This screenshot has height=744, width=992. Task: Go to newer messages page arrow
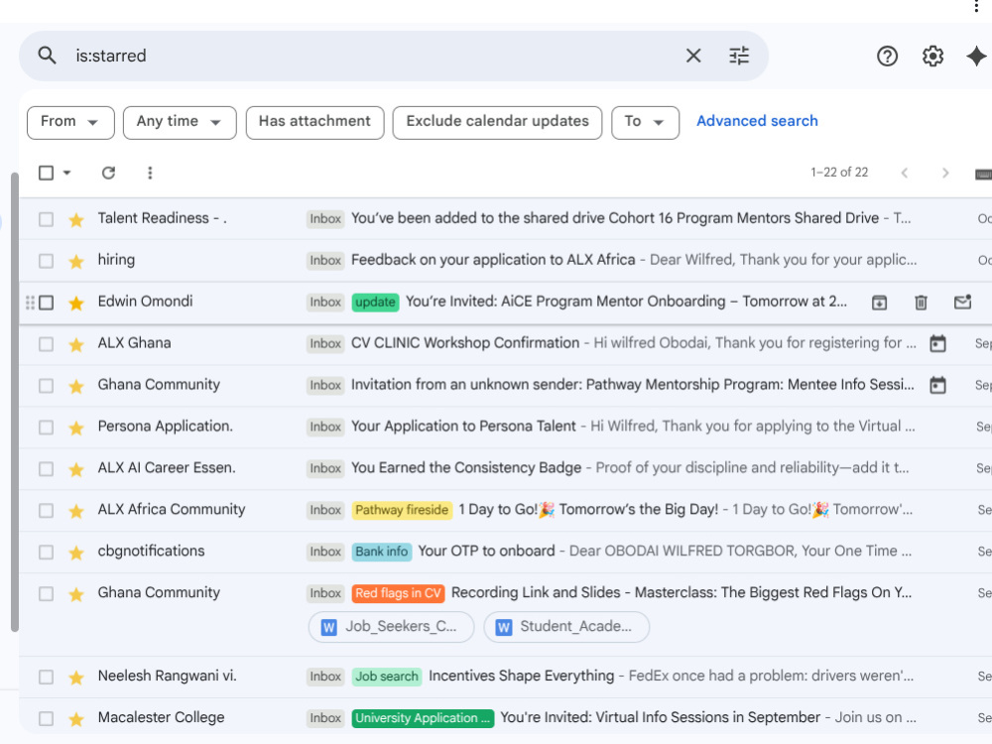904,173
